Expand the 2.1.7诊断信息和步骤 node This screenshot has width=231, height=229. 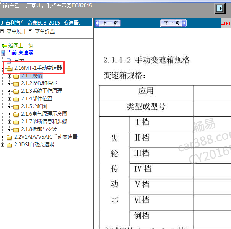9,122
